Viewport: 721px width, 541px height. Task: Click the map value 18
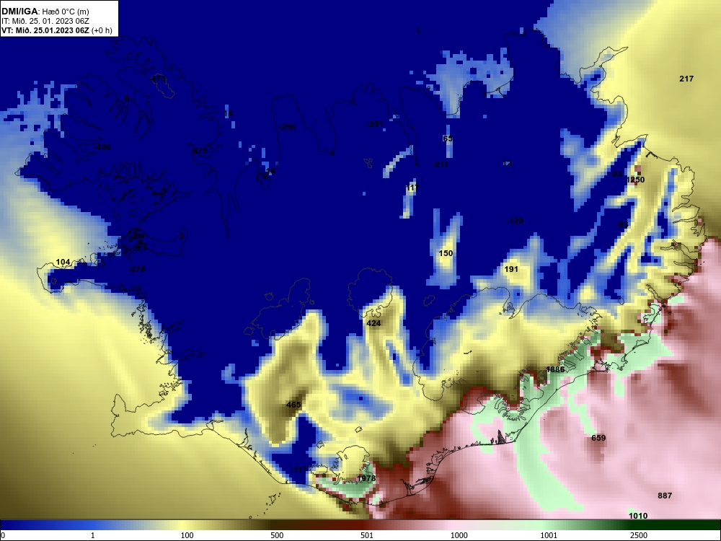(x=229, y=114)
